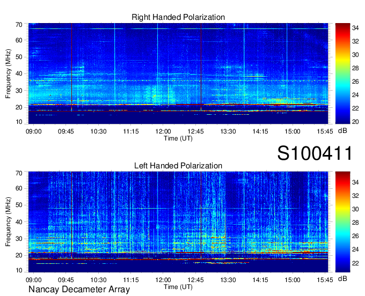The image size is (365, 296).
Task: Click the 09:00 time tick of bottom plot
Action: 33,280
